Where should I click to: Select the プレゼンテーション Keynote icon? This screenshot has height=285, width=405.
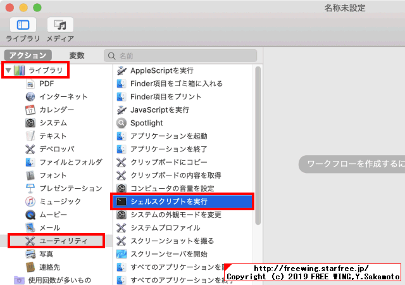(x=30, y=188)
